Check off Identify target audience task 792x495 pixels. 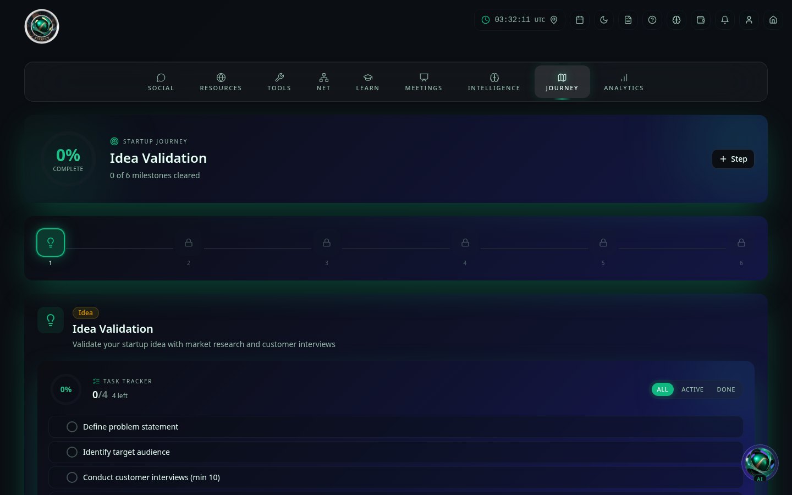click(x=72, y=452)
